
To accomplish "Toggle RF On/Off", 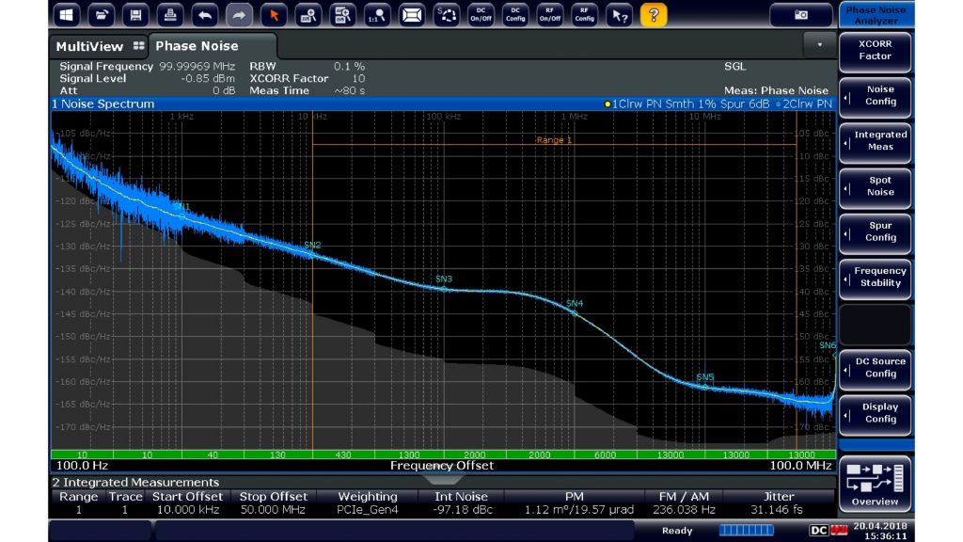I will tap(549, 15).
